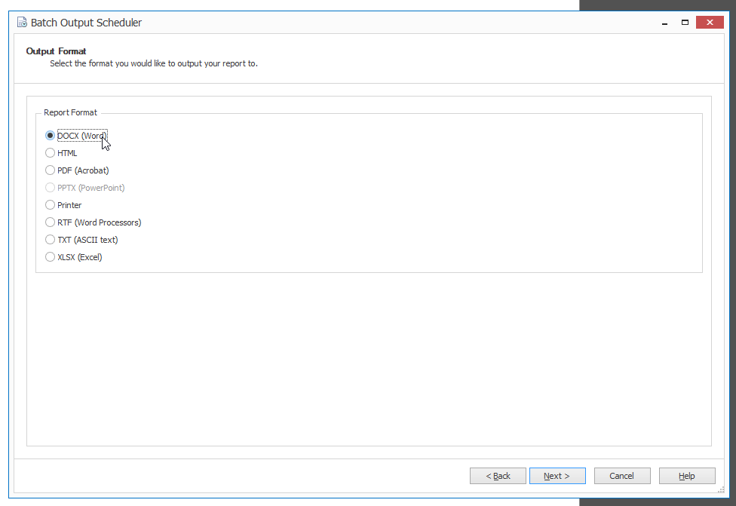Click the Output Format heading text
This screenshot has height=506, width=736.
pyautogui.click(x=56, y=51)
